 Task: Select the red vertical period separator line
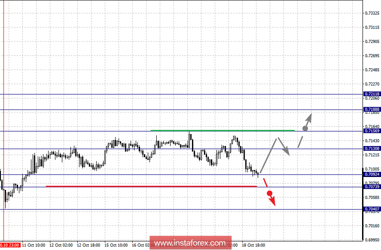[x=4, y=120]
